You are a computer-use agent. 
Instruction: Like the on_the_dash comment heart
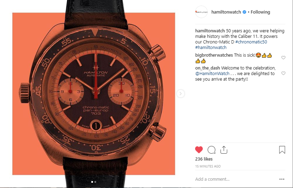point(283,73)
